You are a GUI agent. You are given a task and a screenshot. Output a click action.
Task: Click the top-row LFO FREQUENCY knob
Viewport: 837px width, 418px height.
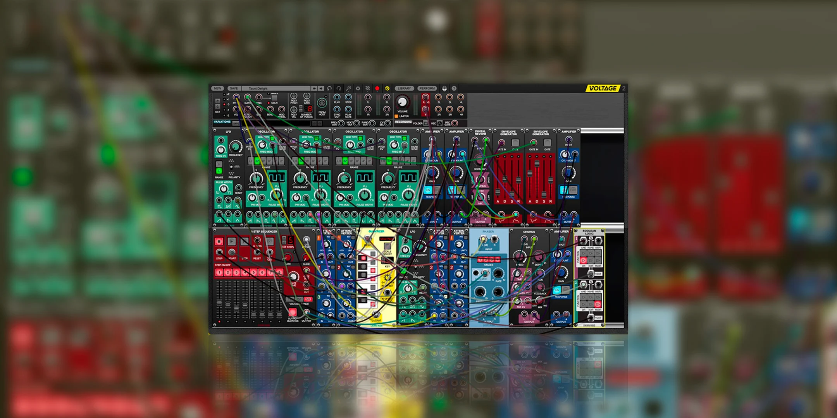pyautogui.click(x=236, y=147)
